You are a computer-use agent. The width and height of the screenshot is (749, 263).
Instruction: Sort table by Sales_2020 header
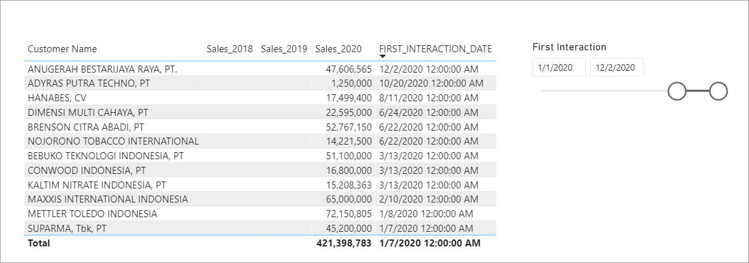(338, 49)
